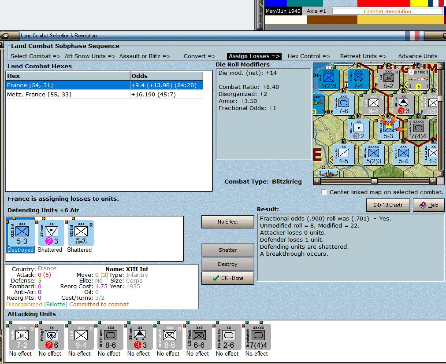Image resolution: width=446 pixels, height=364 pixels.
Task: Click the Shatter button
Action: pos(227,250)
